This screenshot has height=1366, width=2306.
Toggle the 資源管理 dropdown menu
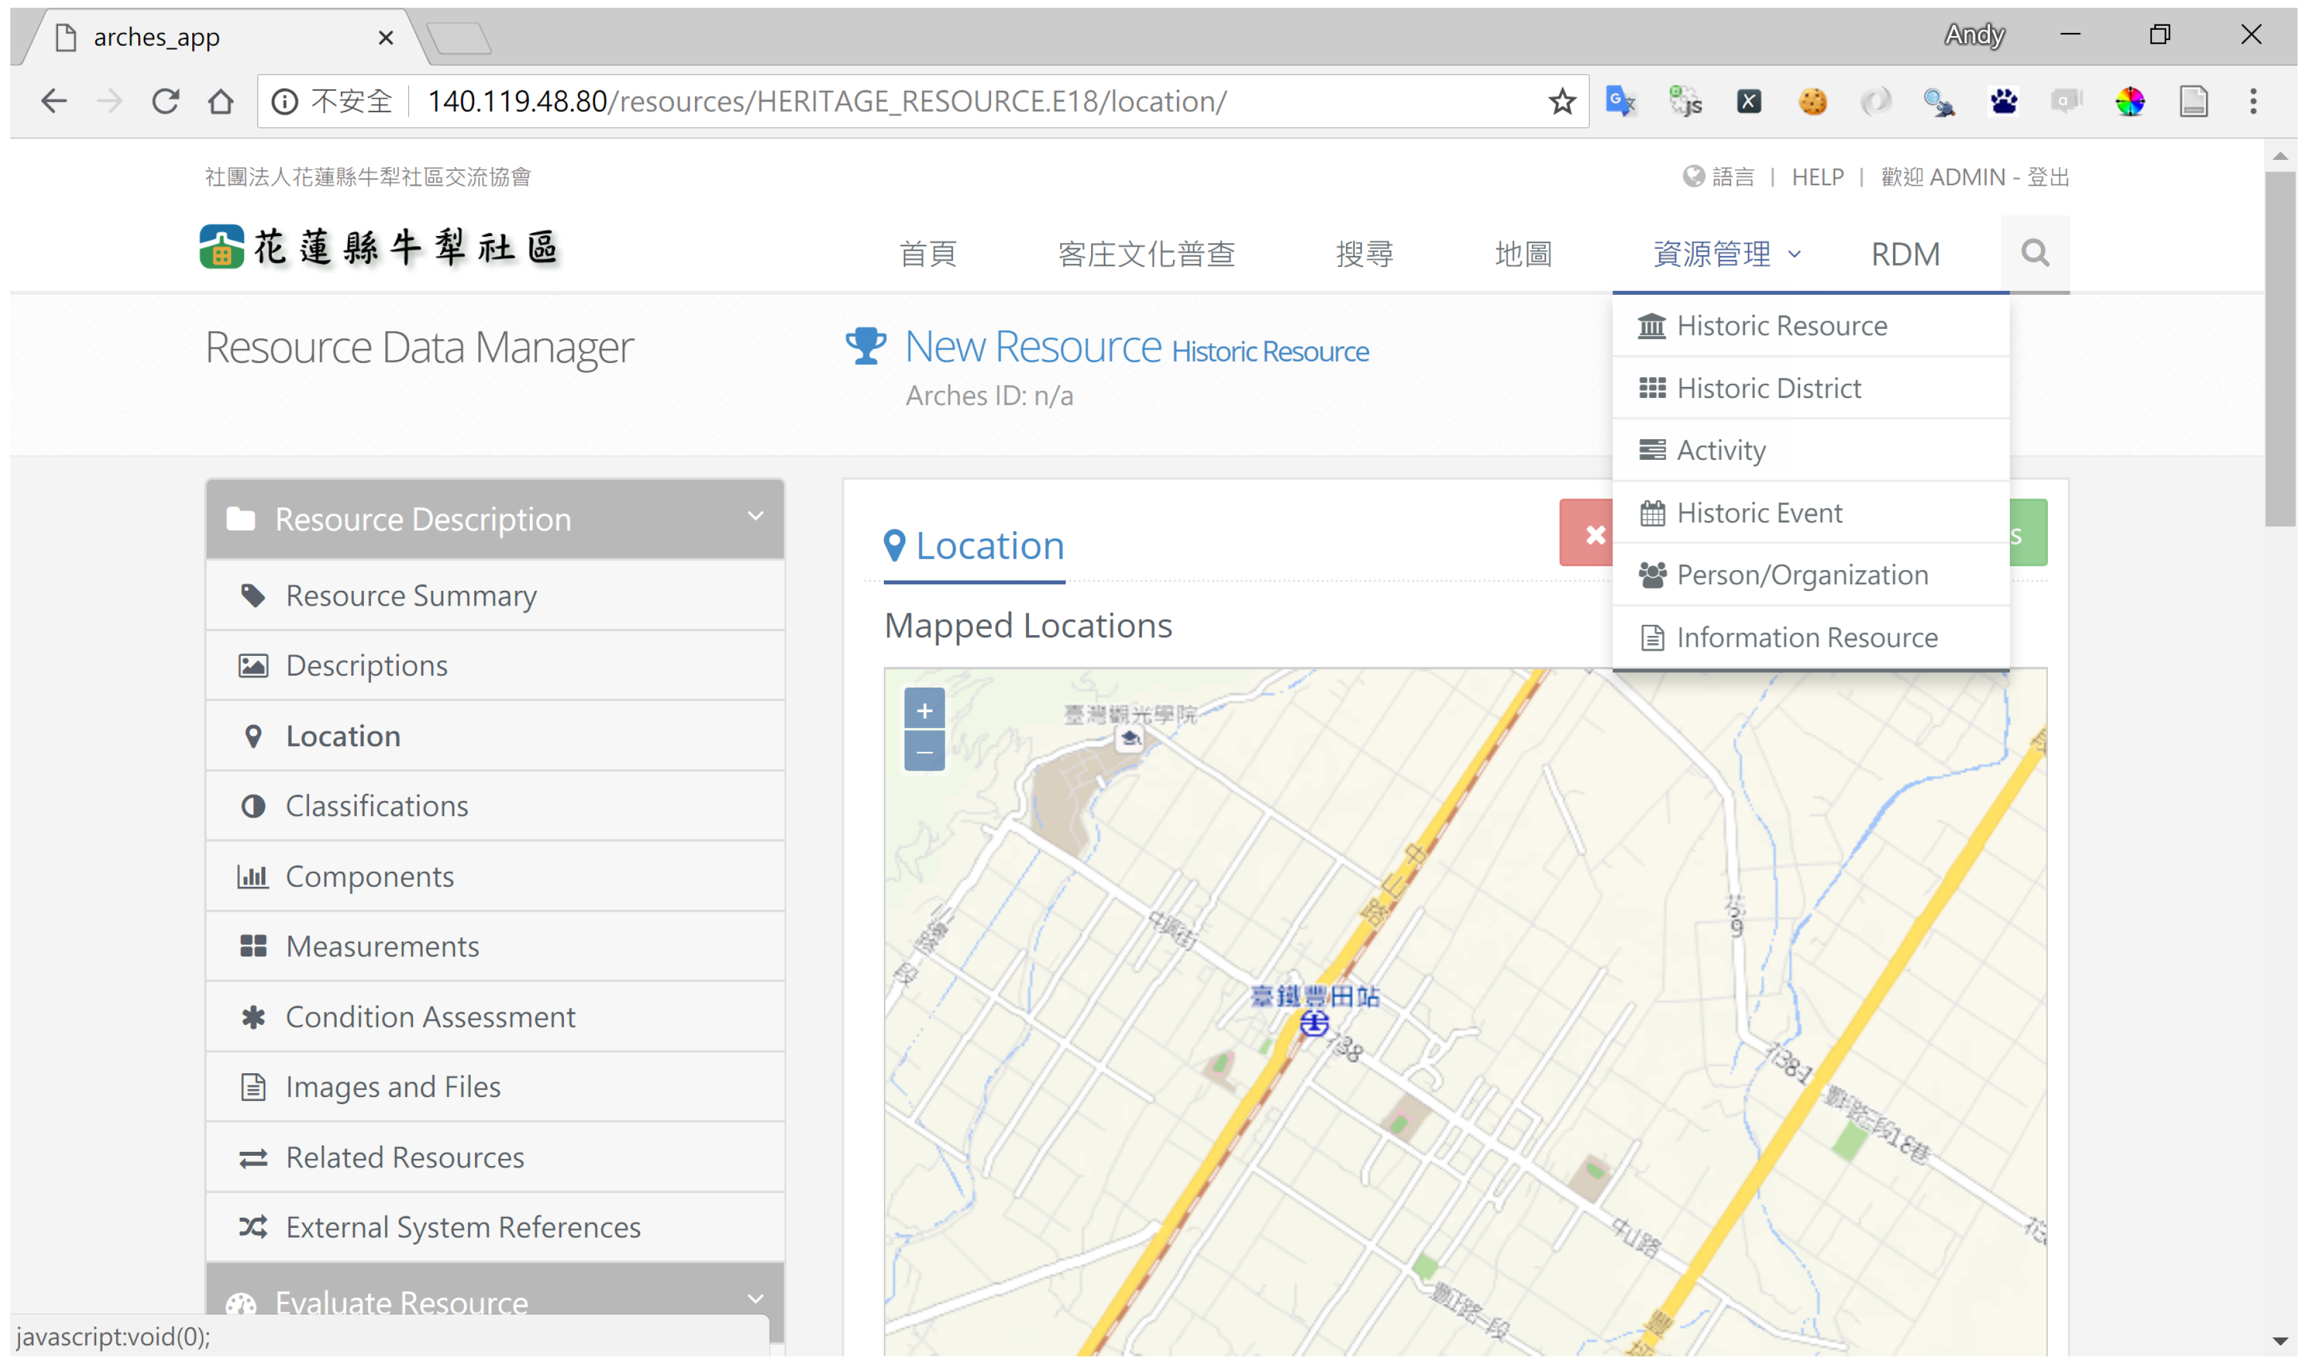1726,254
